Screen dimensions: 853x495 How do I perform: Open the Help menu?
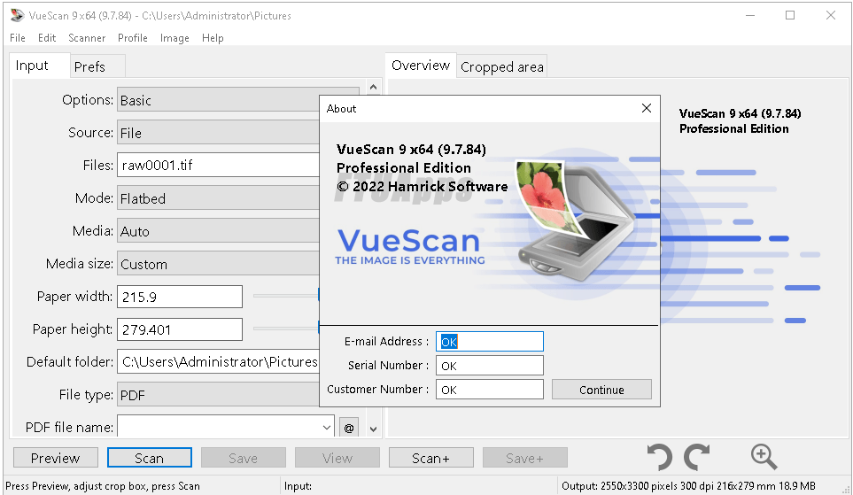213,37
